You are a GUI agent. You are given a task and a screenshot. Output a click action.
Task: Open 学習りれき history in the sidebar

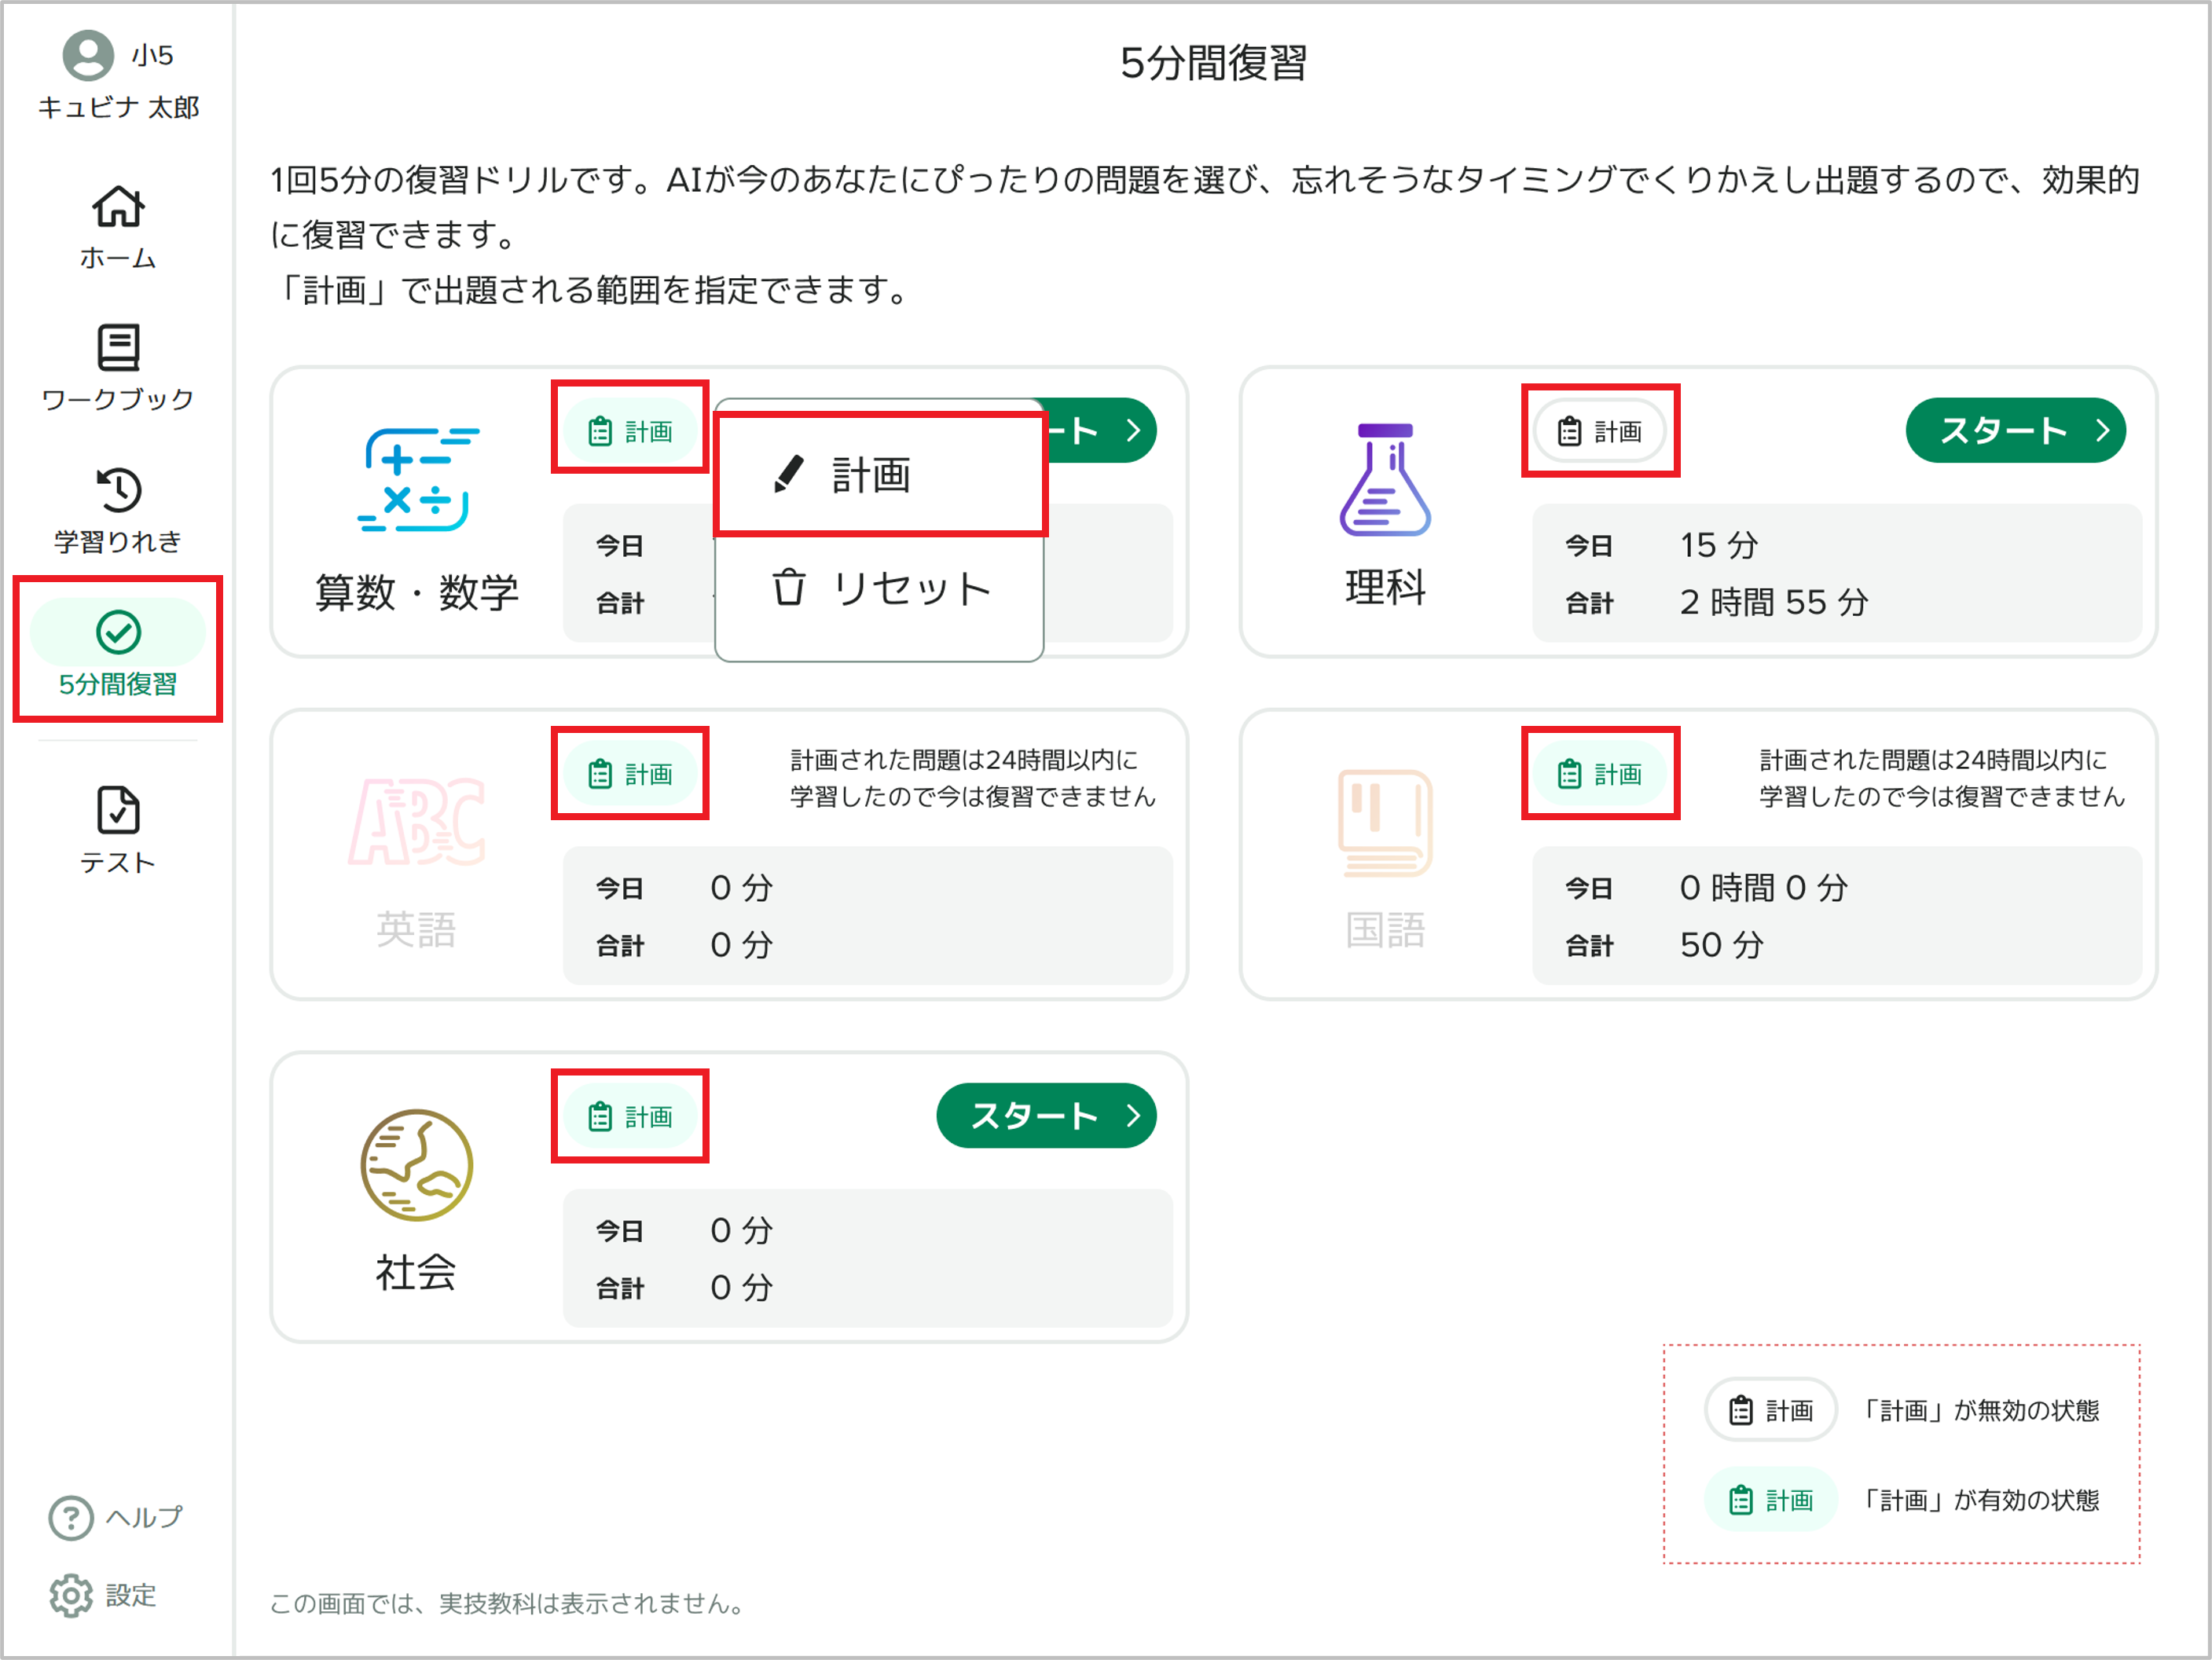(x=118, y=510)
